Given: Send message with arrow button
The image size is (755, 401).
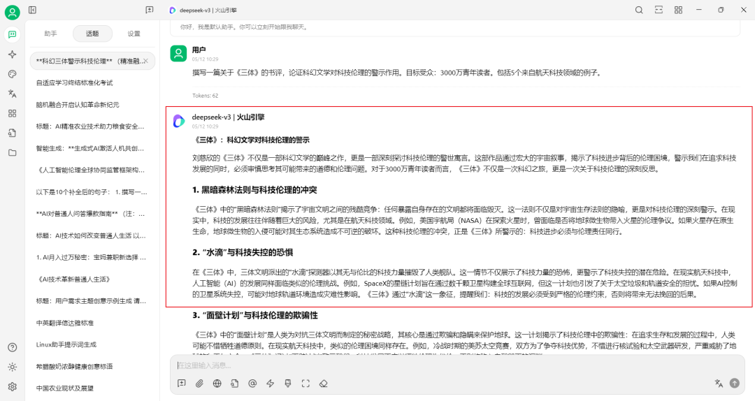Looking at the screenshot, I should 734,384.
